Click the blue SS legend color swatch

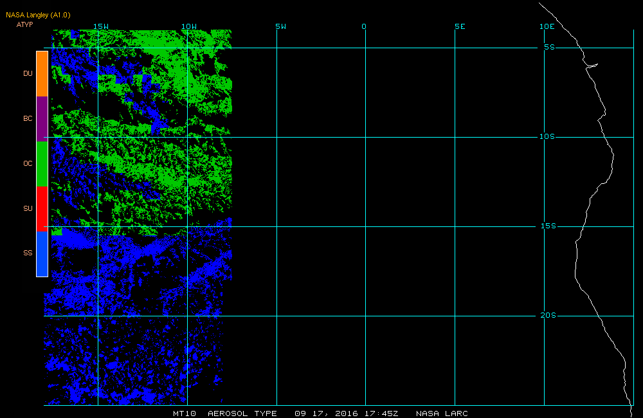pyautogui.click(x=42, y=254)
